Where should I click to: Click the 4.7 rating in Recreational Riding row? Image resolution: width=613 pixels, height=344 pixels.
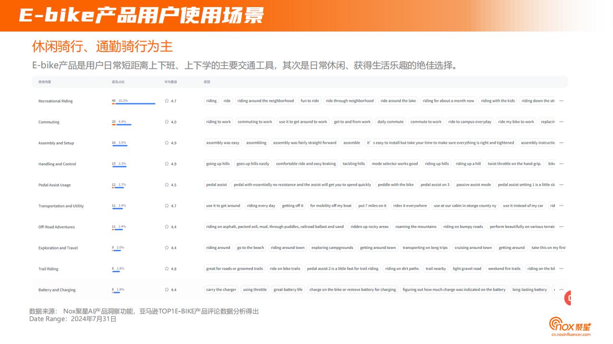tap(174, 101)
